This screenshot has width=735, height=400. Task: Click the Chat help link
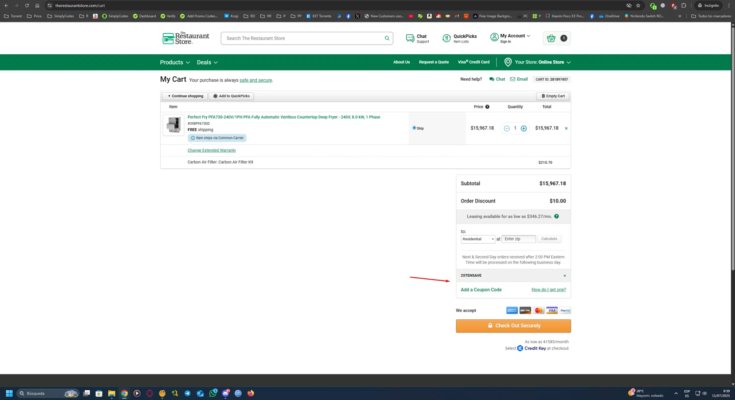497,79
